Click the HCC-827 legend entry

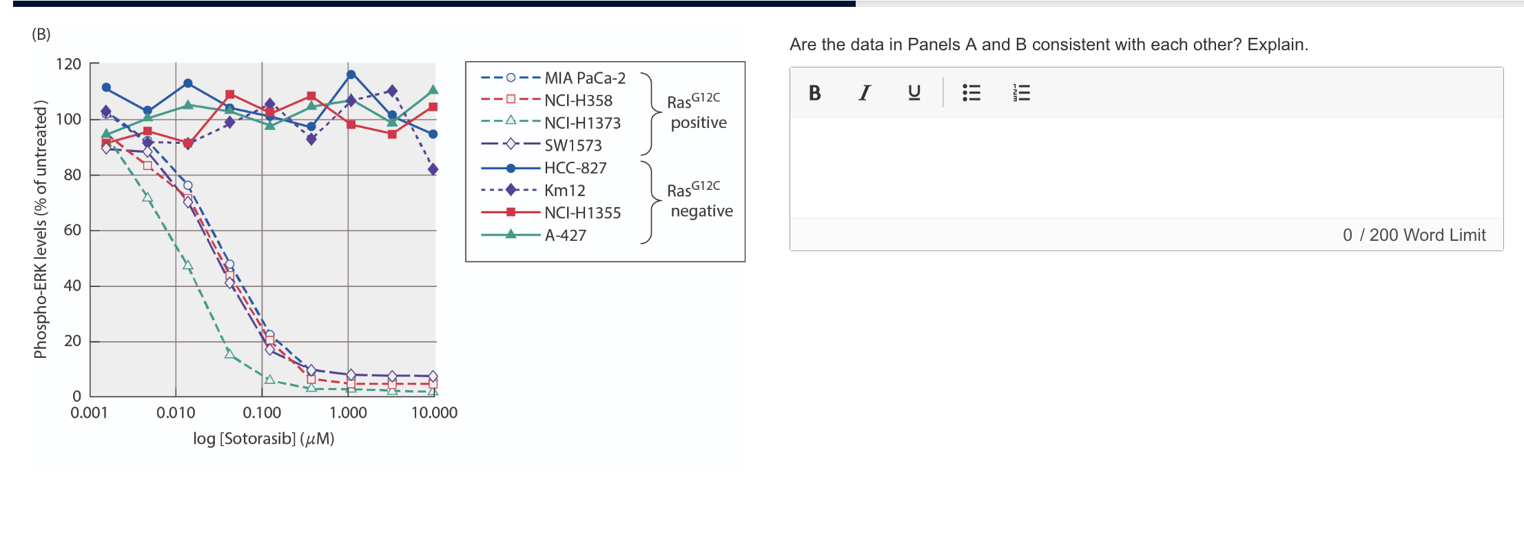pyautogui.click(x=544, y=168)
